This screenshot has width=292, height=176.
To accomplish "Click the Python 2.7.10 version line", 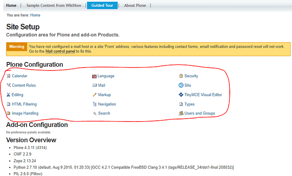I will tap(124, 168).
